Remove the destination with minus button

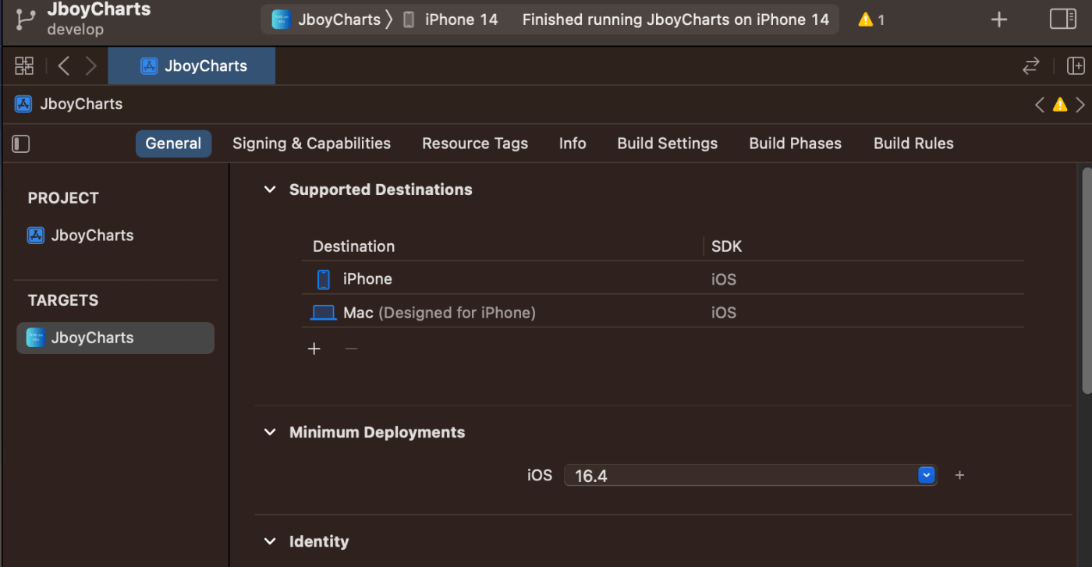coord(351,349)
